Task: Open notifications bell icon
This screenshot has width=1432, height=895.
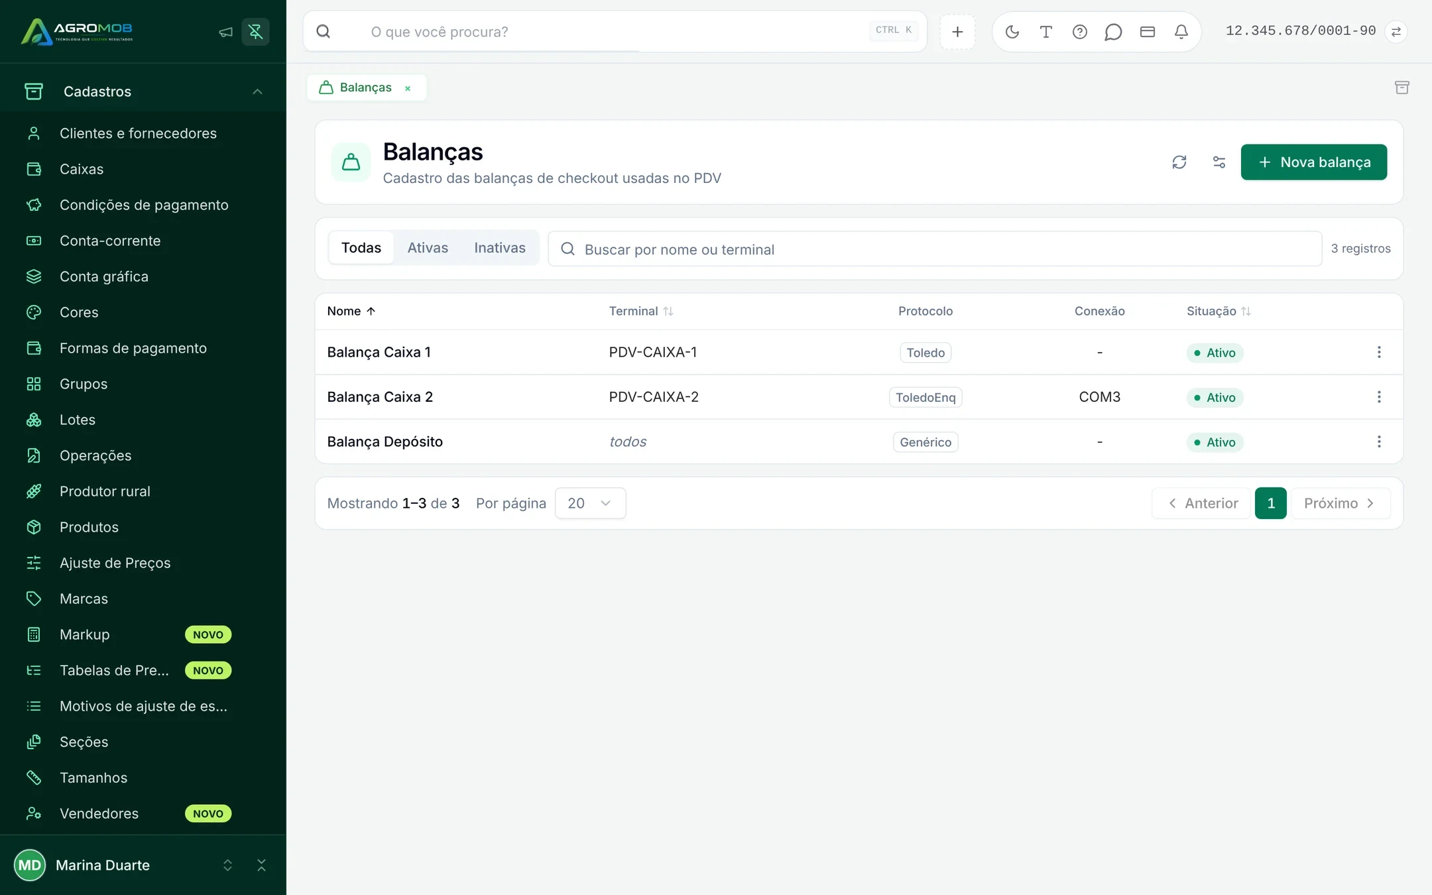Action: [1181, 31]
